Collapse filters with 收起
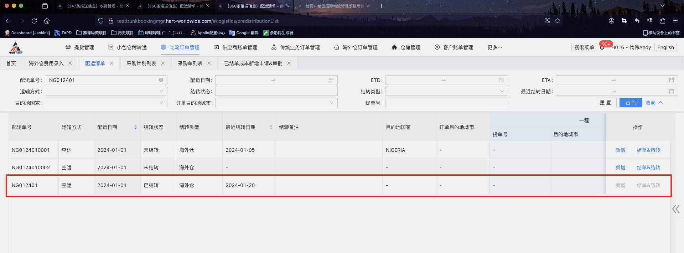The height and width of the screenshot is (253, 684). 654,103
